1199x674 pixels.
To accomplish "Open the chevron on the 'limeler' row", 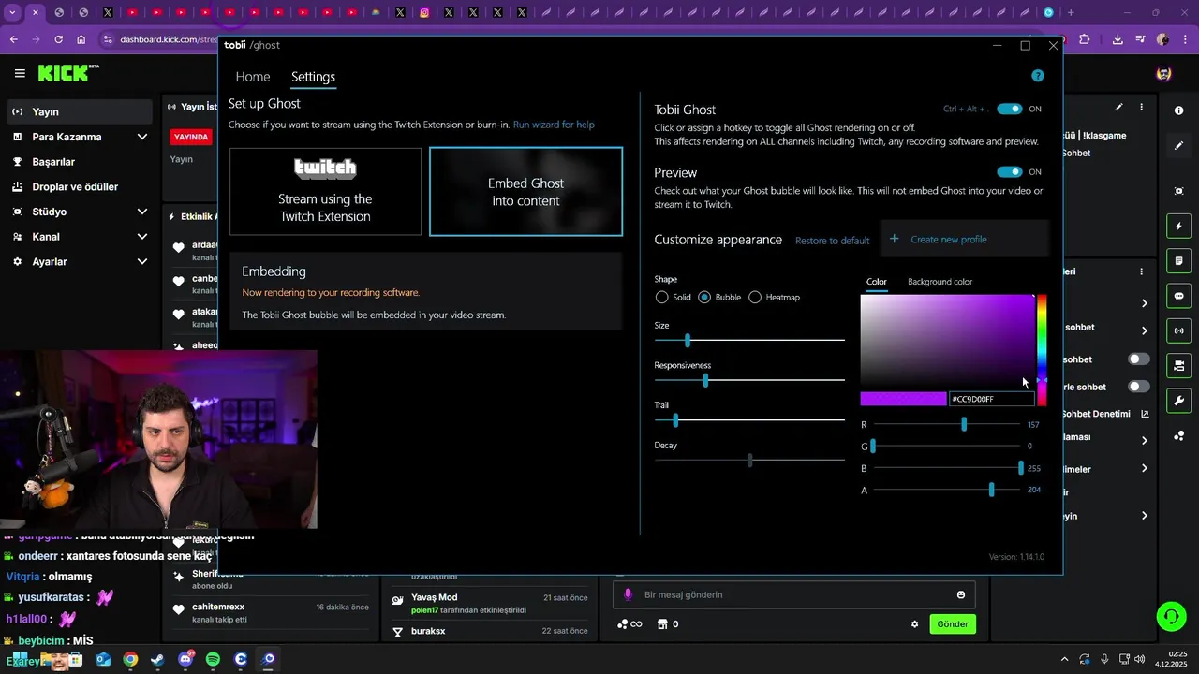I will [x=1145, y=468].
